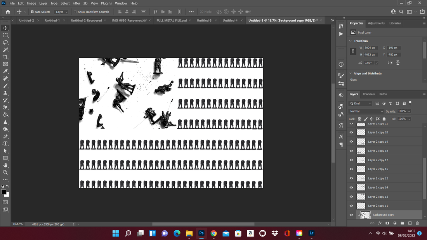The image size is (427, 240).
Task: Select the Move tool
Action: pos(5,28)
